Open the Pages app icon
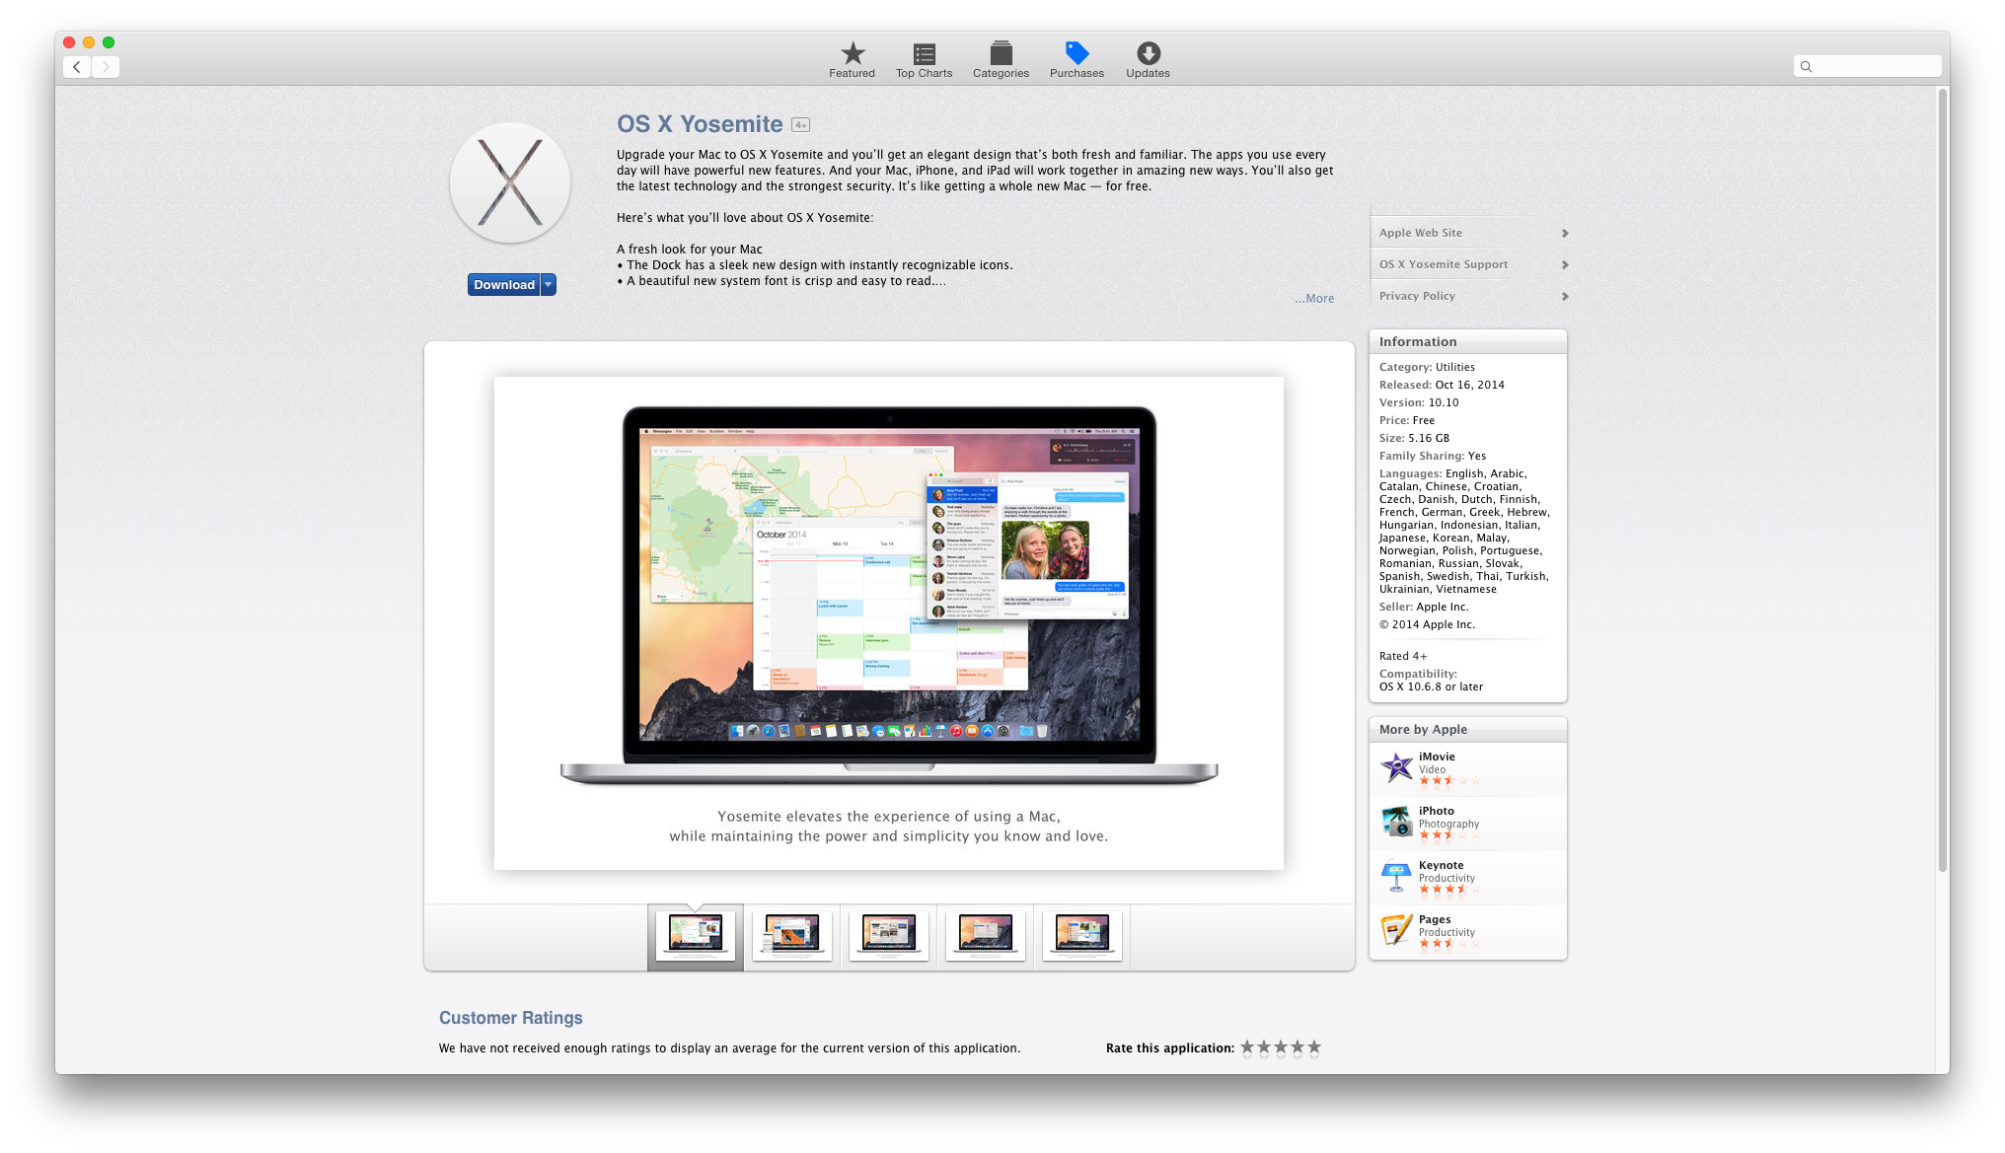 pos(1396,930)
